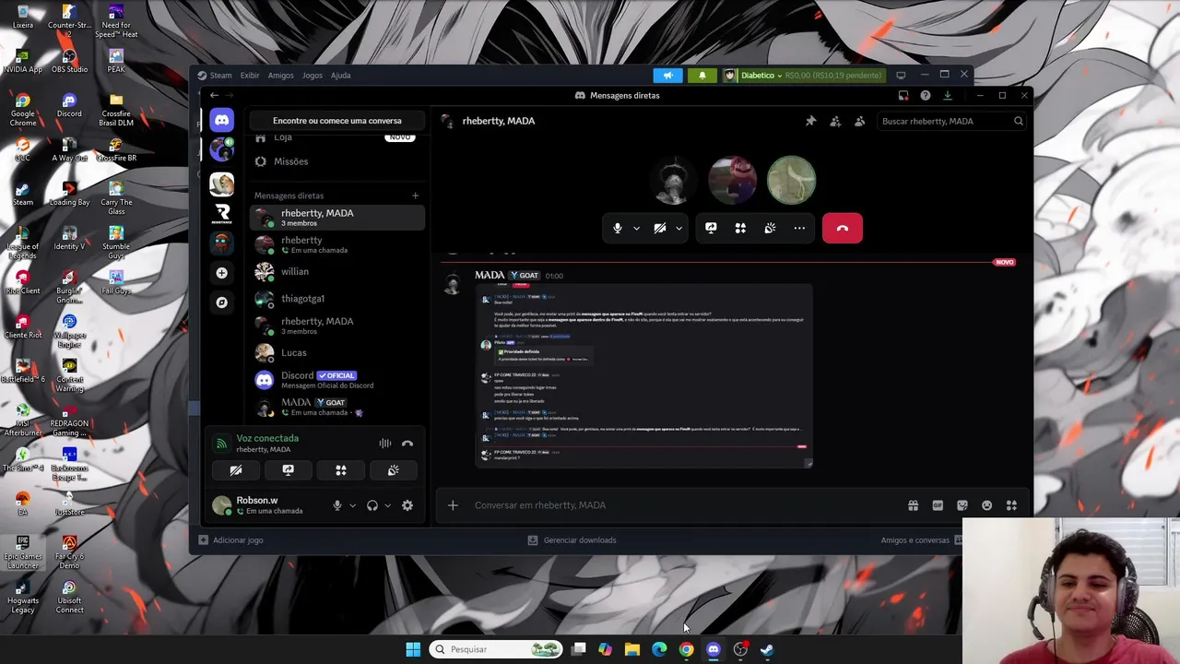This screenshot has height=664, width=1180.
Task: Click Pesquisar search box on taskbar
Action: tap(497, 649)
